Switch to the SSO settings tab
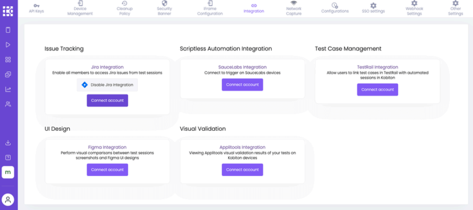 click(x=373, y=11)
